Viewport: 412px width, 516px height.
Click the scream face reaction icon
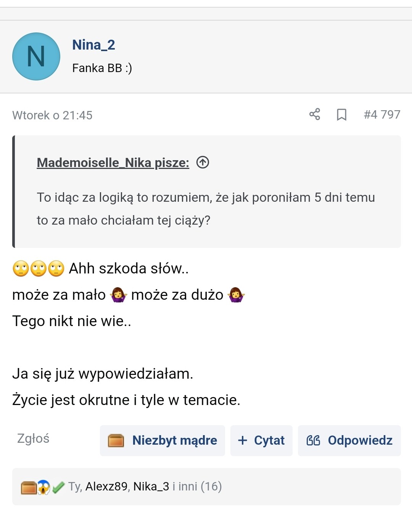[x=43, y=487]
